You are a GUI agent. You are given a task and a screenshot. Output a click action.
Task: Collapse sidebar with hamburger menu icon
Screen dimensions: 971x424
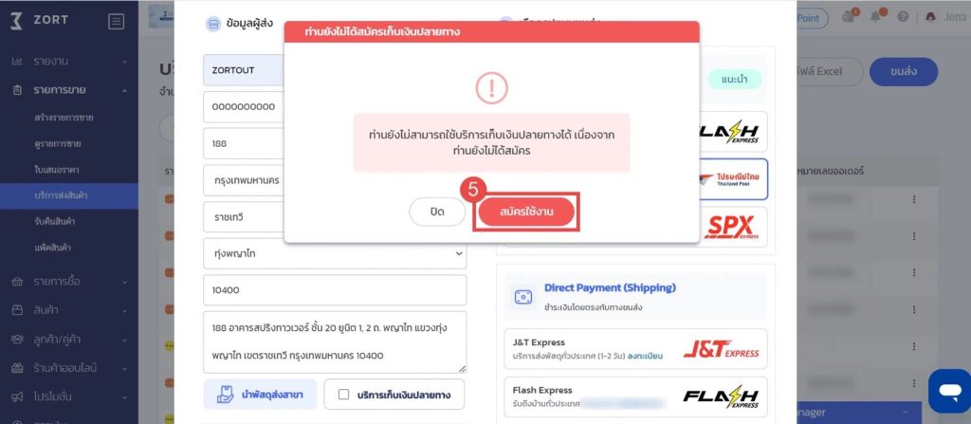click(116, 22)
